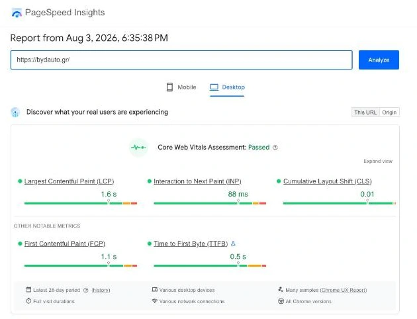Click the samples icon beside Many samples

click(281, 289)
